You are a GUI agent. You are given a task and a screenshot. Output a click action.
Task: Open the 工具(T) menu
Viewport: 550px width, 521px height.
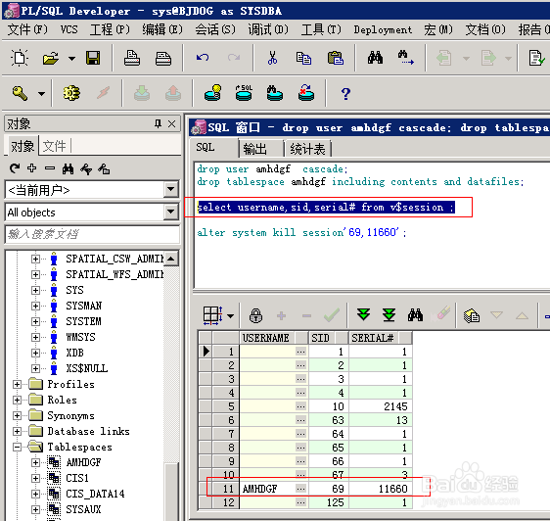321,29
